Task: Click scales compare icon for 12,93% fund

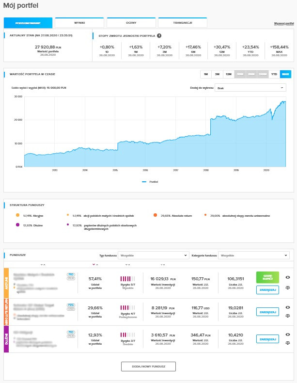Action: click(x=287, y=343)
